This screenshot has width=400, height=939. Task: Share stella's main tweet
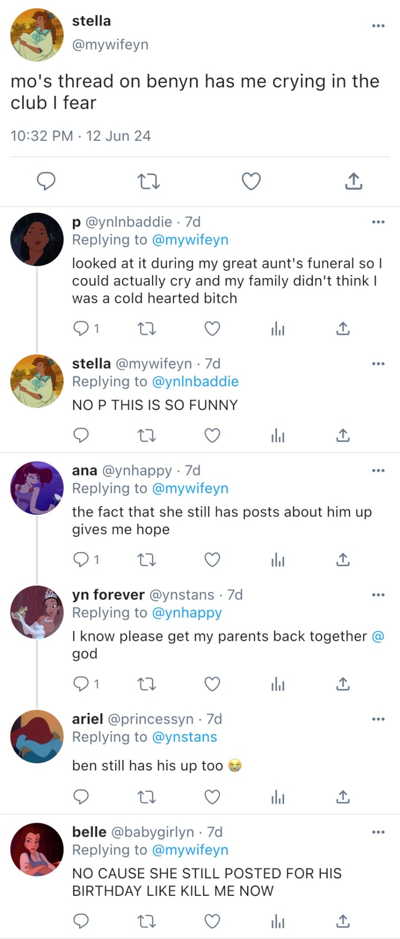pyautogui.click(x=354, y=181)
